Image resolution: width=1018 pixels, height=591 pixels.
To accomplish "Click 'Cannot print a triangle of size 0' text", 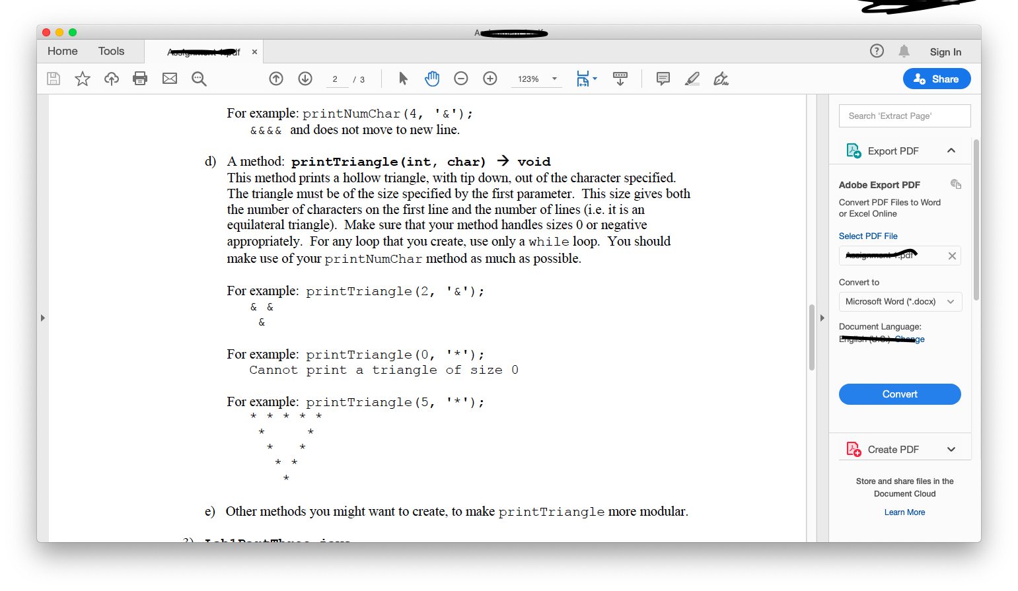I will click(x=384, y=370).
